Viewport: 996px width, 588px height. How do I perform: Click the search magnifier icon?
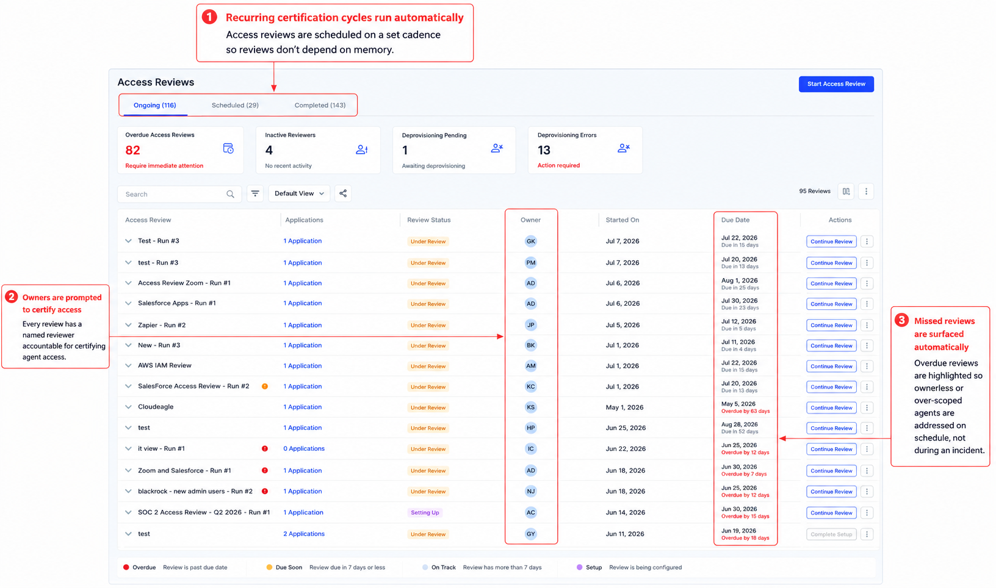click(230, 194)
